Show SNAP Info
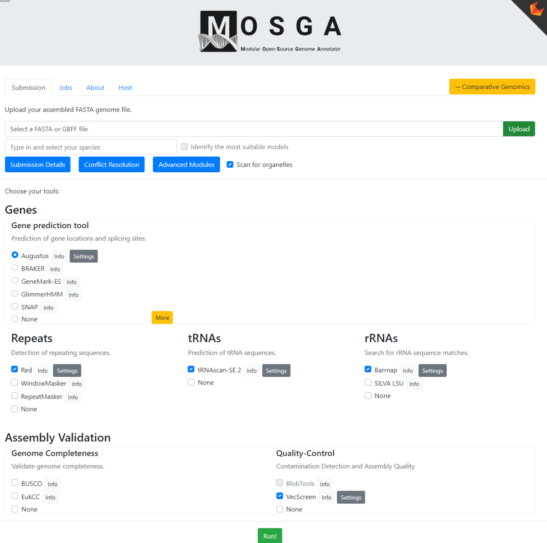This screenshot has height=543, width=547. point(48,307)
